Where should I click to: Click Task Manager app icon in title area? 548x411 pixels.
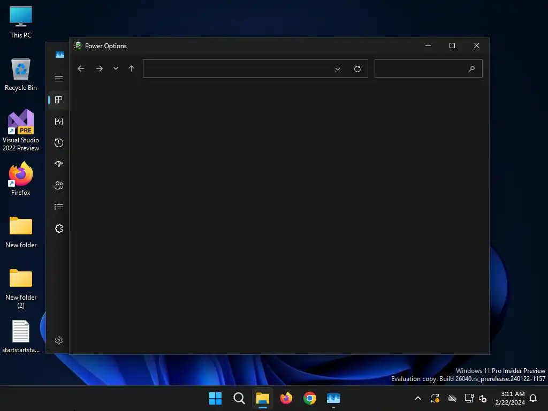[x=60, y=55]
